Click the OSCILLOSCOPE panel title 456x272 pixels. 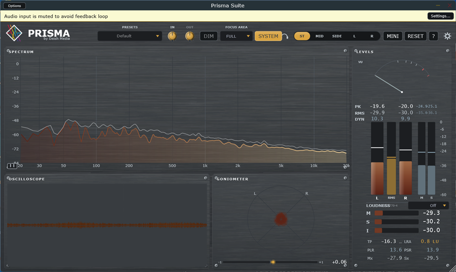pyautogui.click(x=26, y=179)
